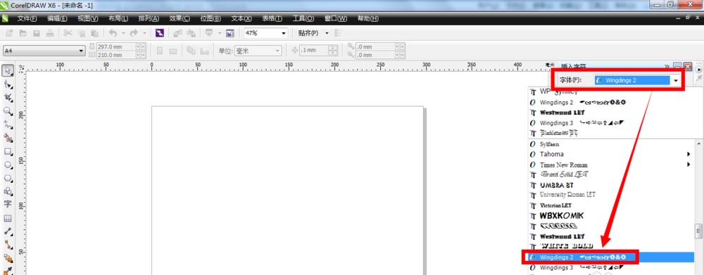Select the Basic shapes tool
This screenshot has width=704, height=275.
point(8,191)
